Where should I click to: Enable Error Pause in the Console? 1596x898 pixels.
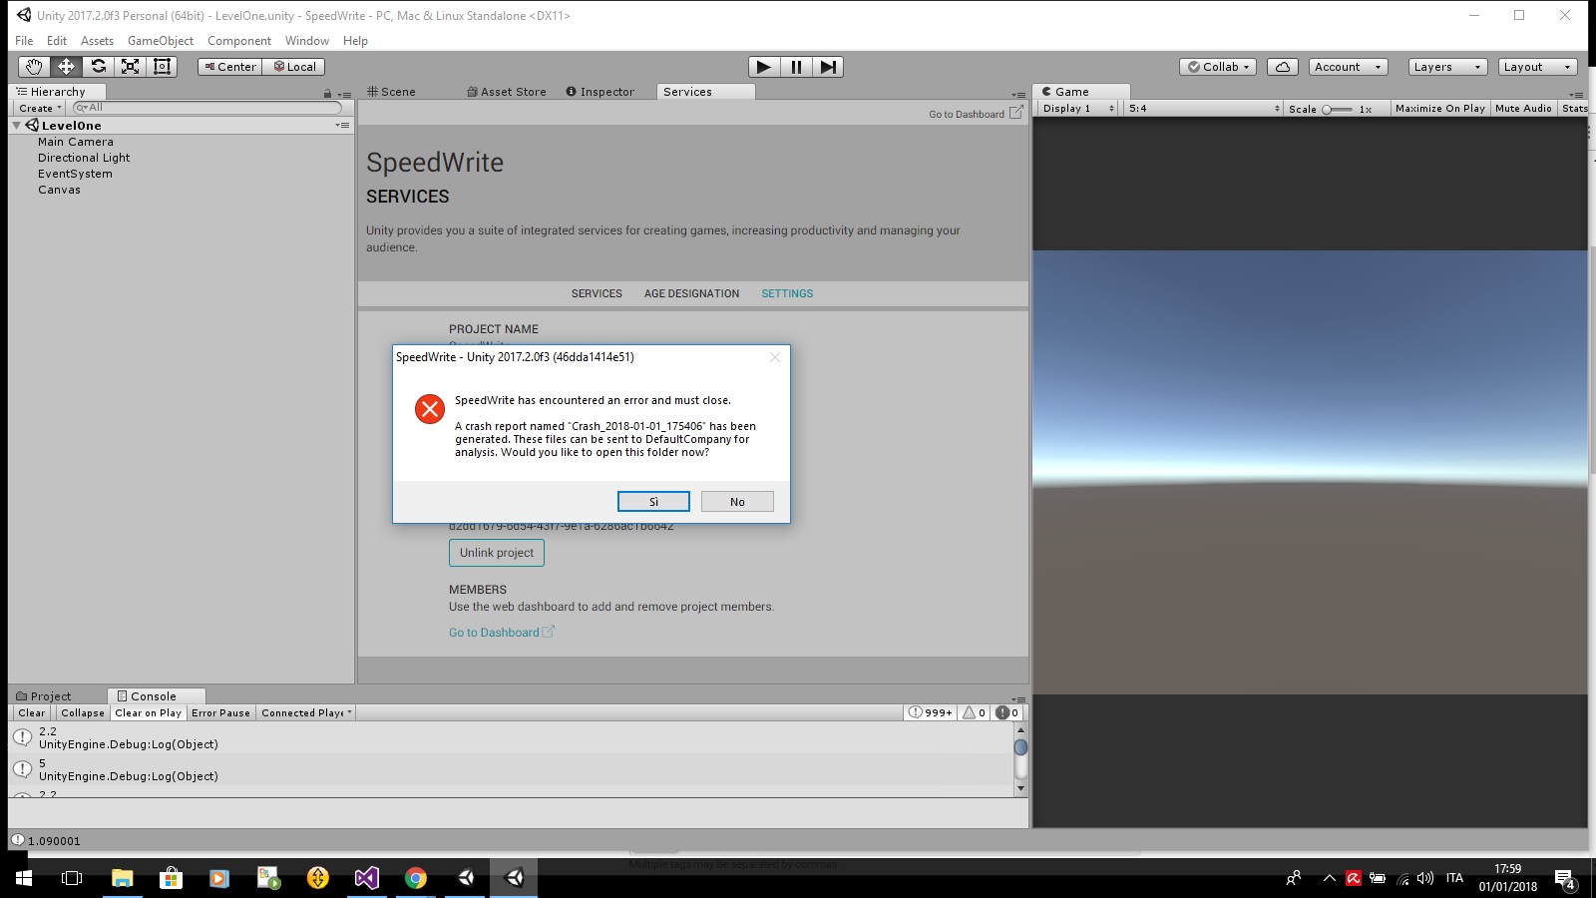pos(220,712)
